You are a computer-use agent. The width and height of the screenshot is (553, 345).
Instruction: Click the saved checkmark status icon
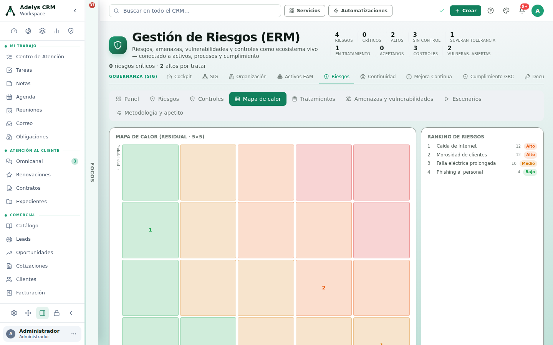[442, 11]
